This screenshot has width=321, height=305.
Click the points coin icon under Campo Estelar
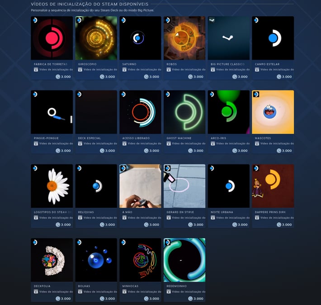[x=279, y=77]
